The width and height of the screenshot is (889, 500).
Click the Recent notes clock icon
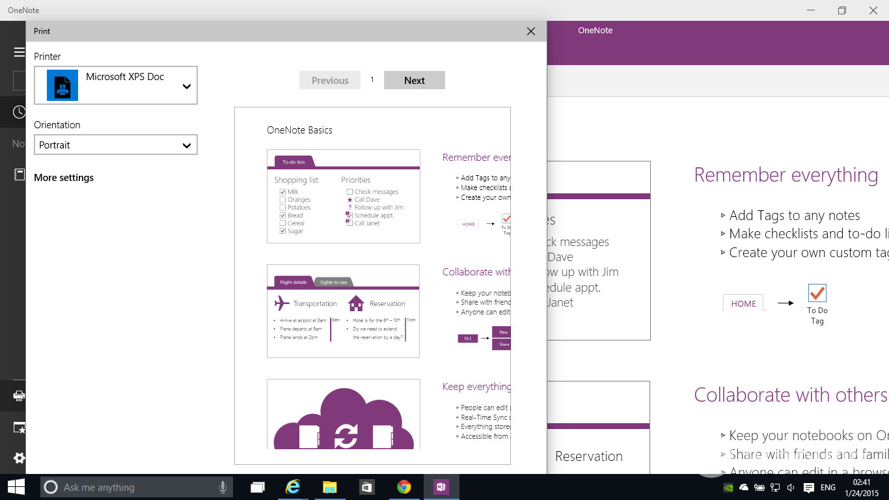[19, 113]
